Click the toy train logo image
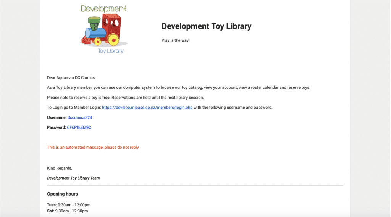The width and height of the screenshot is (391, 217). (104, 29)
